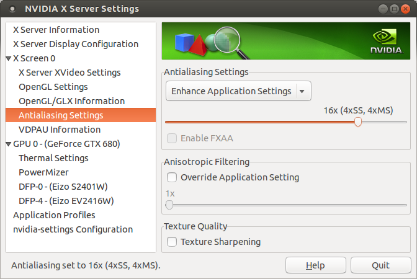417x279 pixels.
Task: Click the Help button
Action: point(316,265)
